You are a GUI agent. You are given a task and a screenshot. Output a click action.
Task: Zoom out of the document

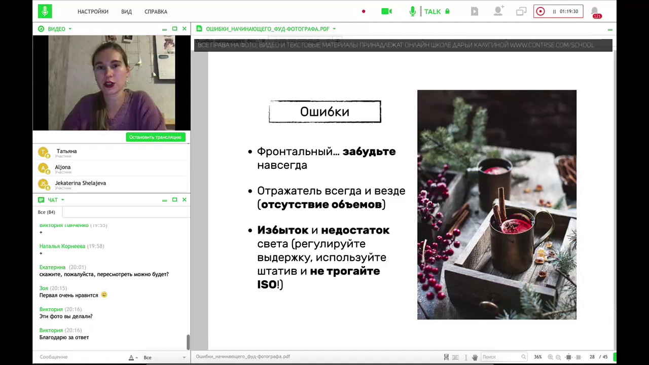(558, 357)
